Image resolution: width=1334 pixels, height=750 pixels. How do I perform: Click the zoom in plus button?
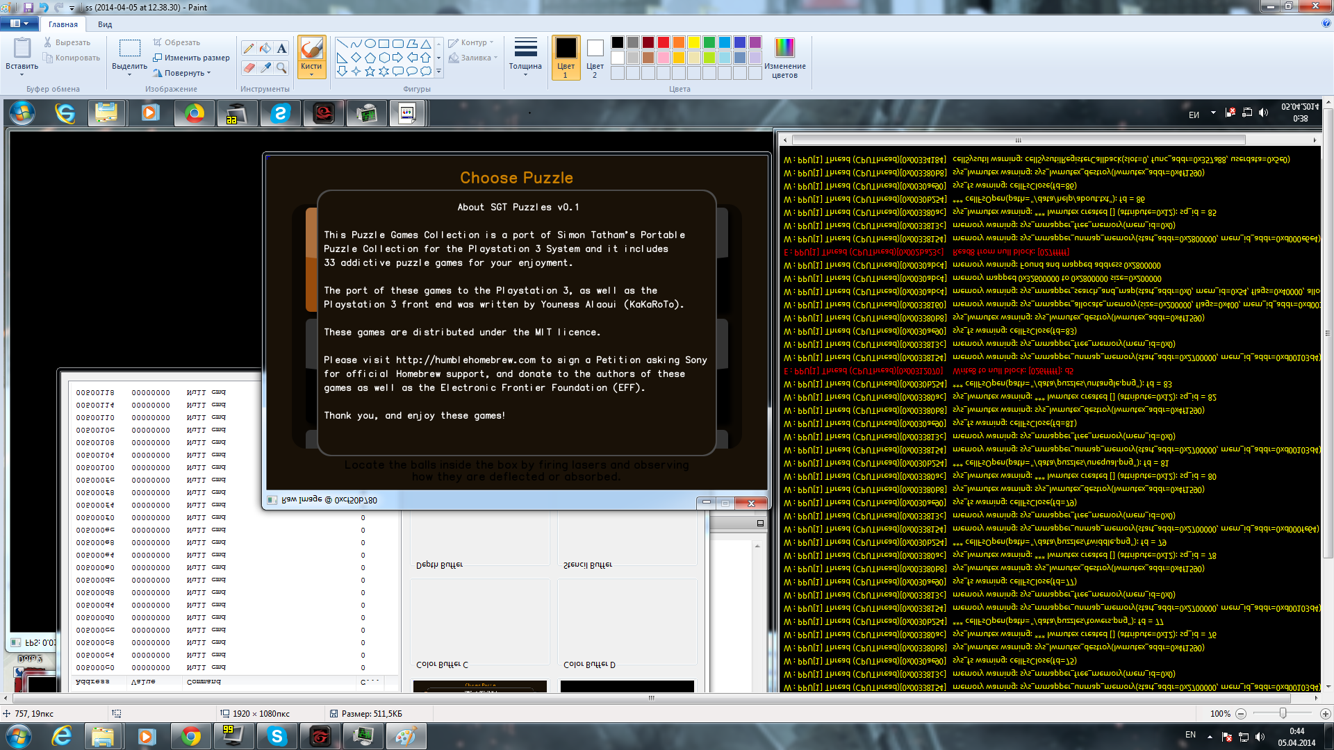(1325, 714)
